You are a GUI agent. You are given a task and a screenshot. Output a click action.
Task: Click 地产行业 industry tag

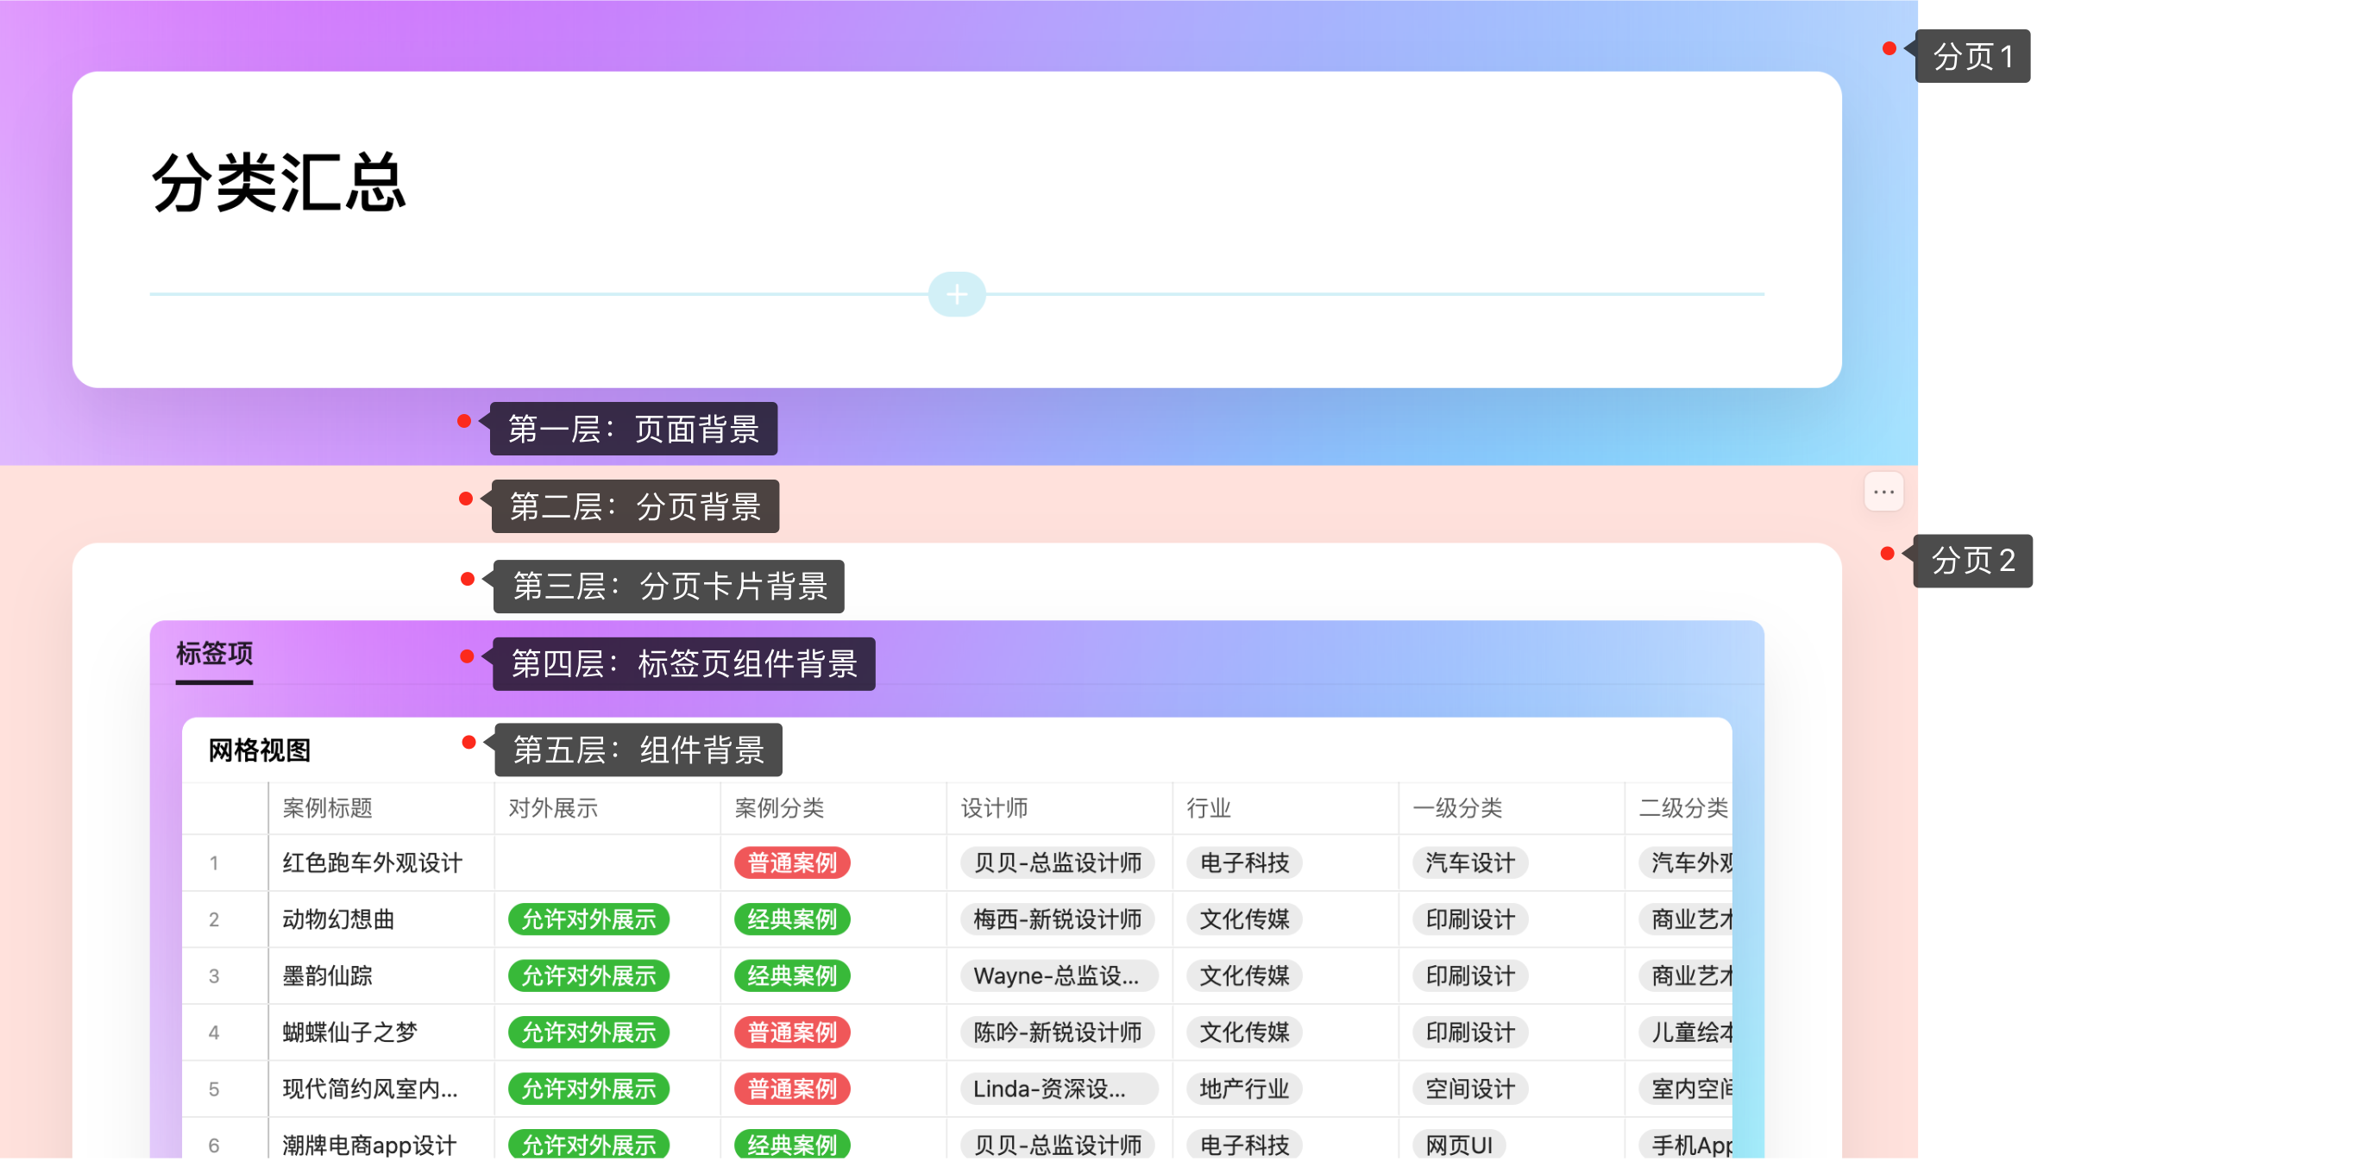tap(1244, 1089)
